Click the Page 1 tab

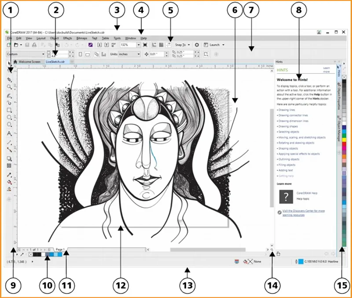point(60,250)
